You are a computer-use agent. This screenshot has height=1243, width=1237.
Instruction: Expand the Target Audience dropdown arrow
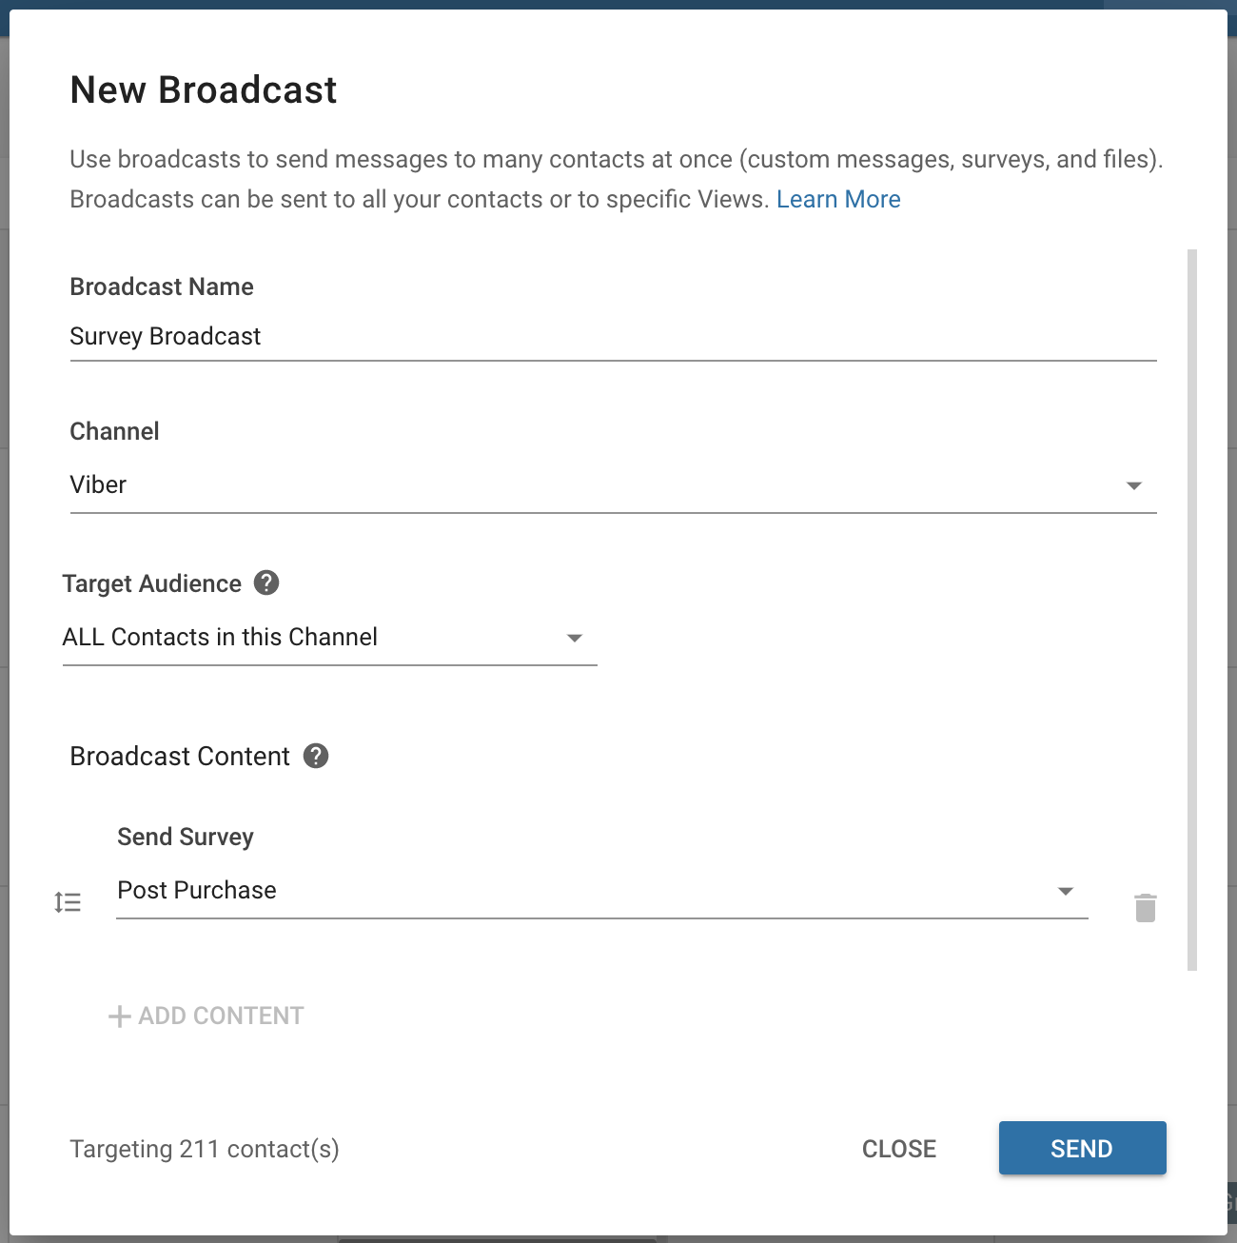[574, 638]
